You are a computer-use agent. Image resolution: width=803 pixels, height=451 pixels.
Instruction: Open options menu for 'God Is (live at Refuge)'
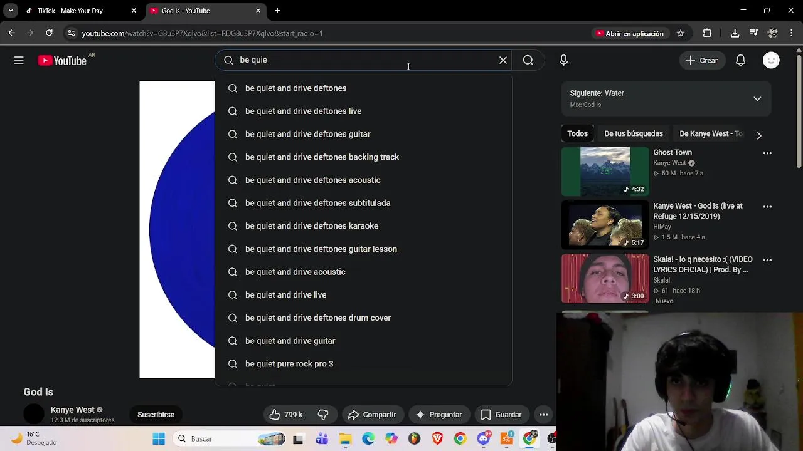tap(767, 206)
